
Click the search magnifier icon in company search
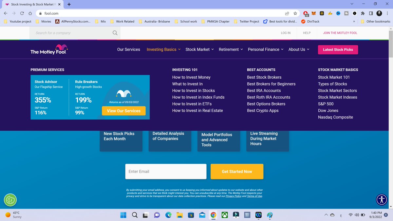point(115,33)
